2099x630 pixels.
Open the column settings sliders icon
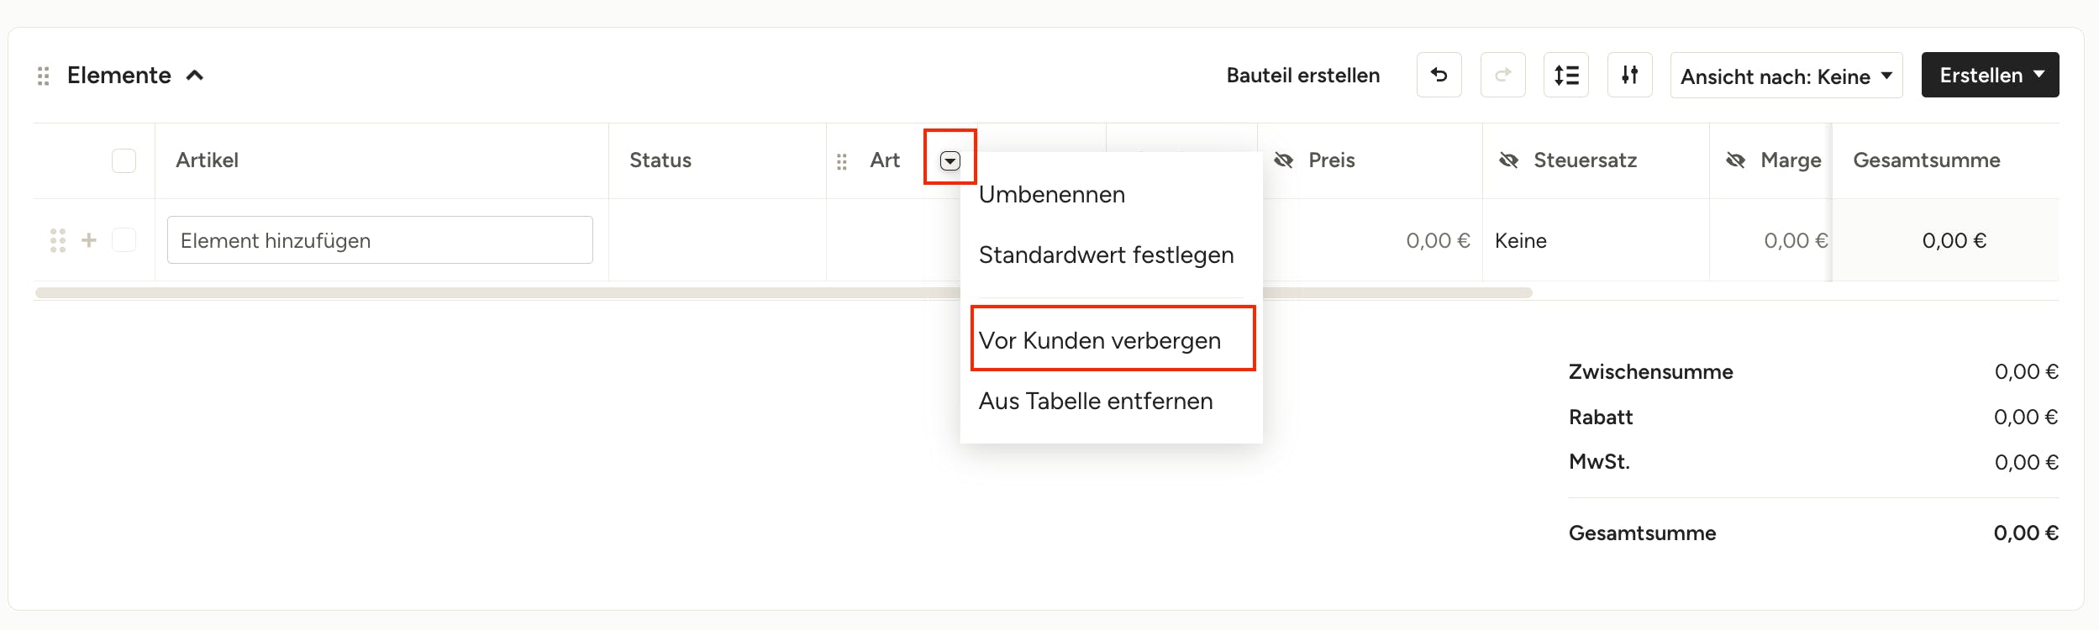click(1630, 76)
